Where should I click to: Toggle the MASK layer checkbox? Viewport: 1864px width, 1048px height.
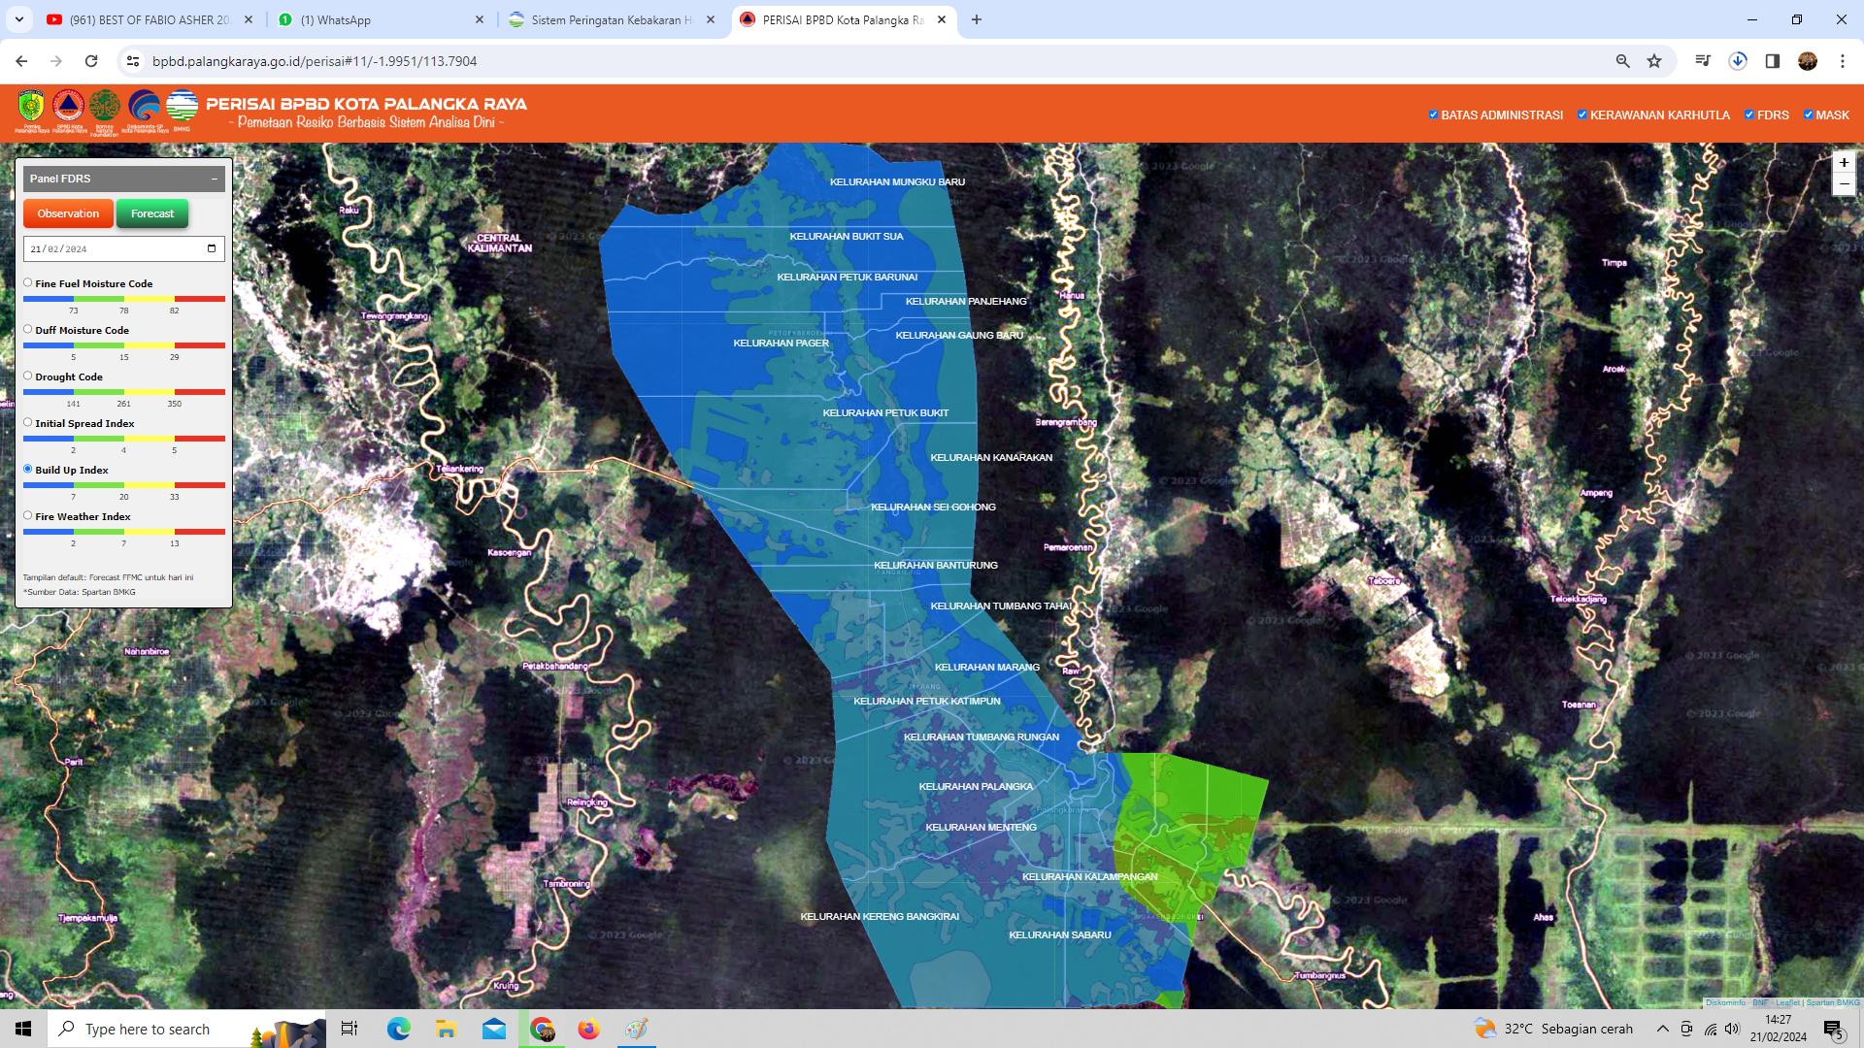1808,115
